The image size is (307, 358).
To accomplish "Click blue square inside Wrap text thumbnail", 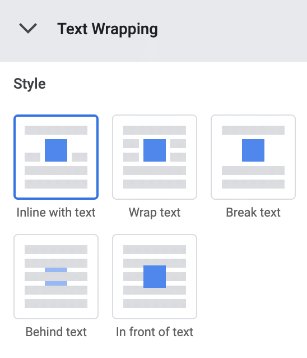I will (x=155, y=150).
